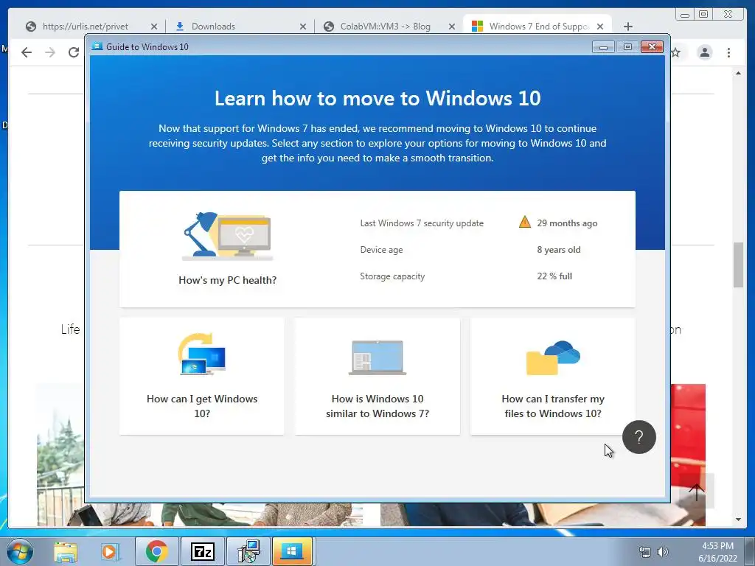Screen dimensions: 755x566
Task: Click the Guide to Windows 10 title bar icon
Action: click(x=97, y=46)
